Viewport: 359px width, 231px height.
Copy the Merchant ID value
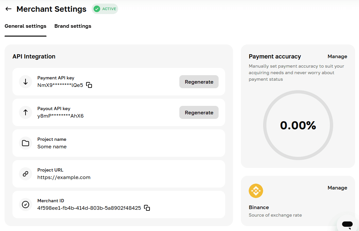pyautogui.click(x=147, y=208)
